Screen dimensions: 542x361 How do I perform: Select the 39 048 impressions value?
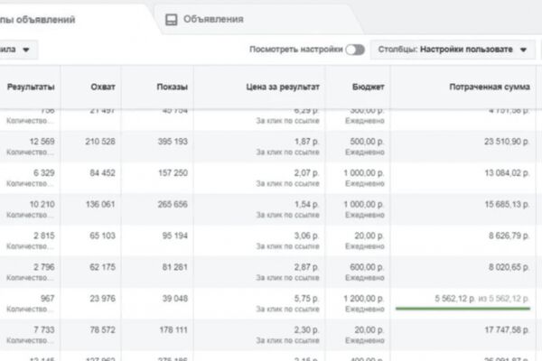click(x=175, y=299)
